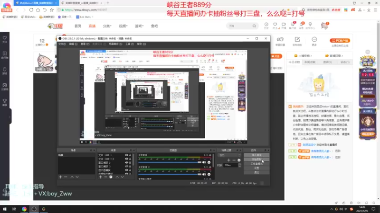380x213 pixels.
Task: Toggle lock on 窗口捕获 2 source
Action: pos(130,162)
